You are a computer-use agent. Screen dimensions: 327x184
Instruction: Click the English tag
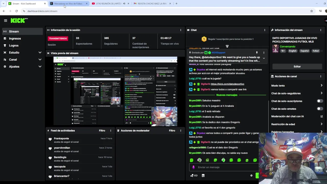293,51
